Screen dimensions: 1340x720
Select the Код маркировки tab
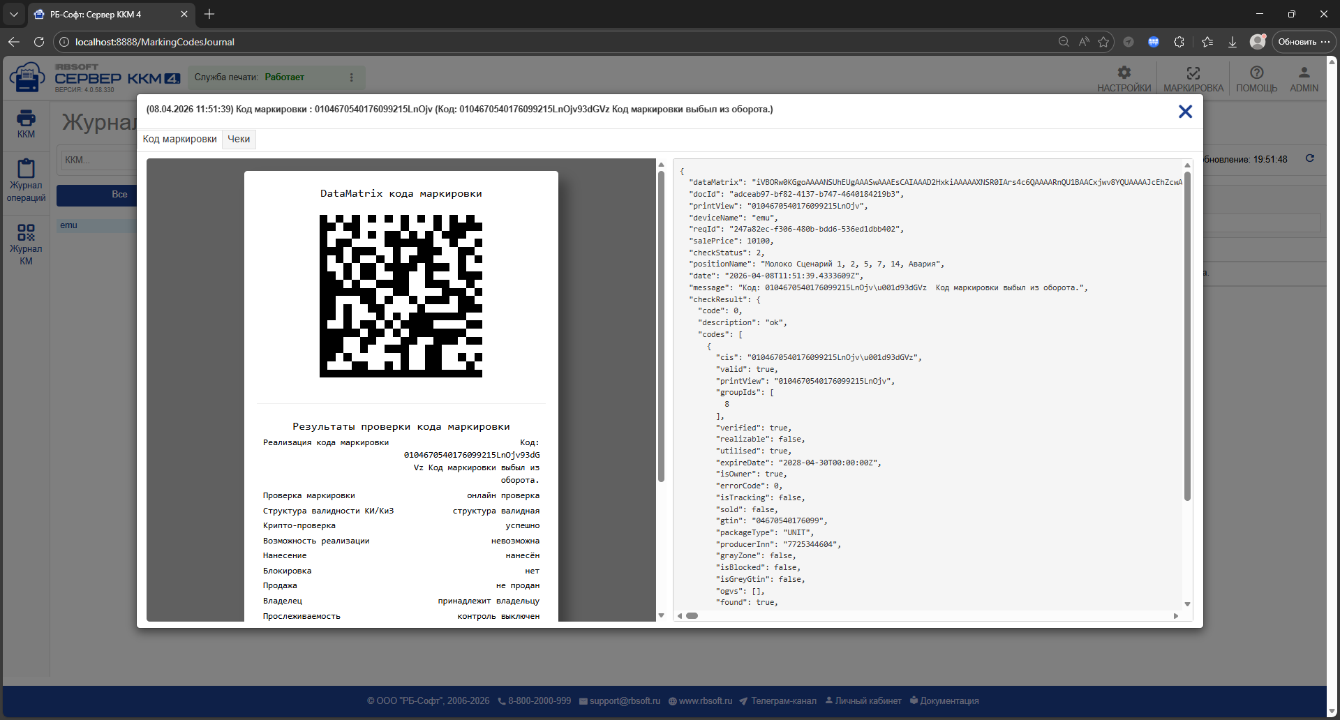(180, 139)
